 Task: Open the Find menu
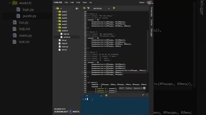coord(78,3)
